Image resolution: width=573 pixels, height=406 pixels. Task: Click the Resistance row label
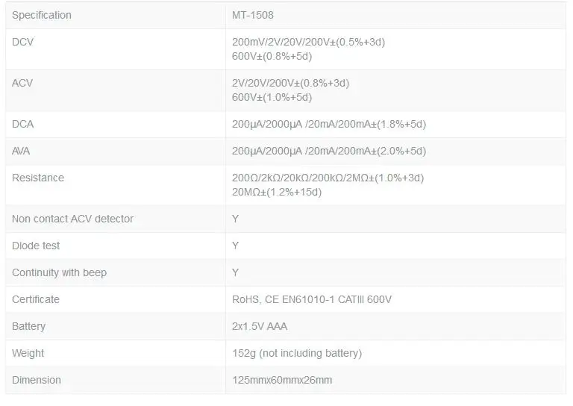(x=38, y=178)
